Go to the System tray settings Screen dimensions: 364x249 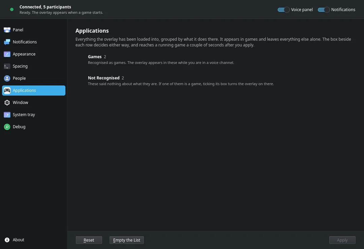pyautogui.click(x=34, y=114)
